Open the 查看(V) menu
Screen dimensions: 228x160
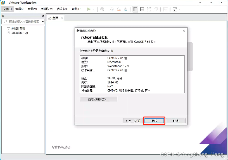pos(32,9)
